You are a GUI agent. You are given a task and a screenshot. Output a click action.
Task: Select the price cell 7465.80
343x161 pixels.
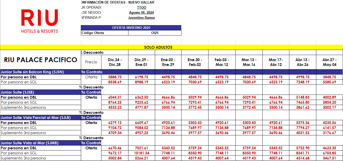pos(303,102)
